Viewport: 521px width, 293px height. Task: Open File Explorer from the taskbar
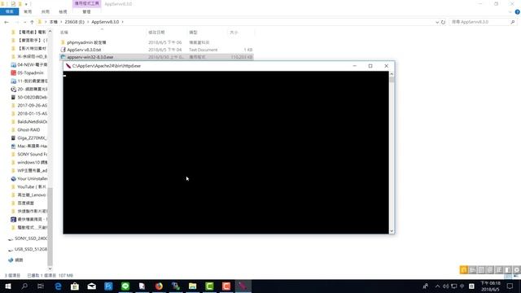(193, 286)
